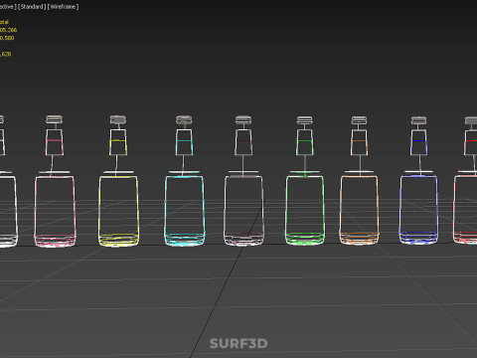The image size is (477, 358).
Task: Select the neck of the orange bottle
Action: (359, 142)
